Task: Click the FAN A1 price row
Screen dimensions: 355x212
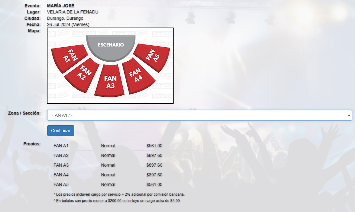Action: (x=123, y=146)
